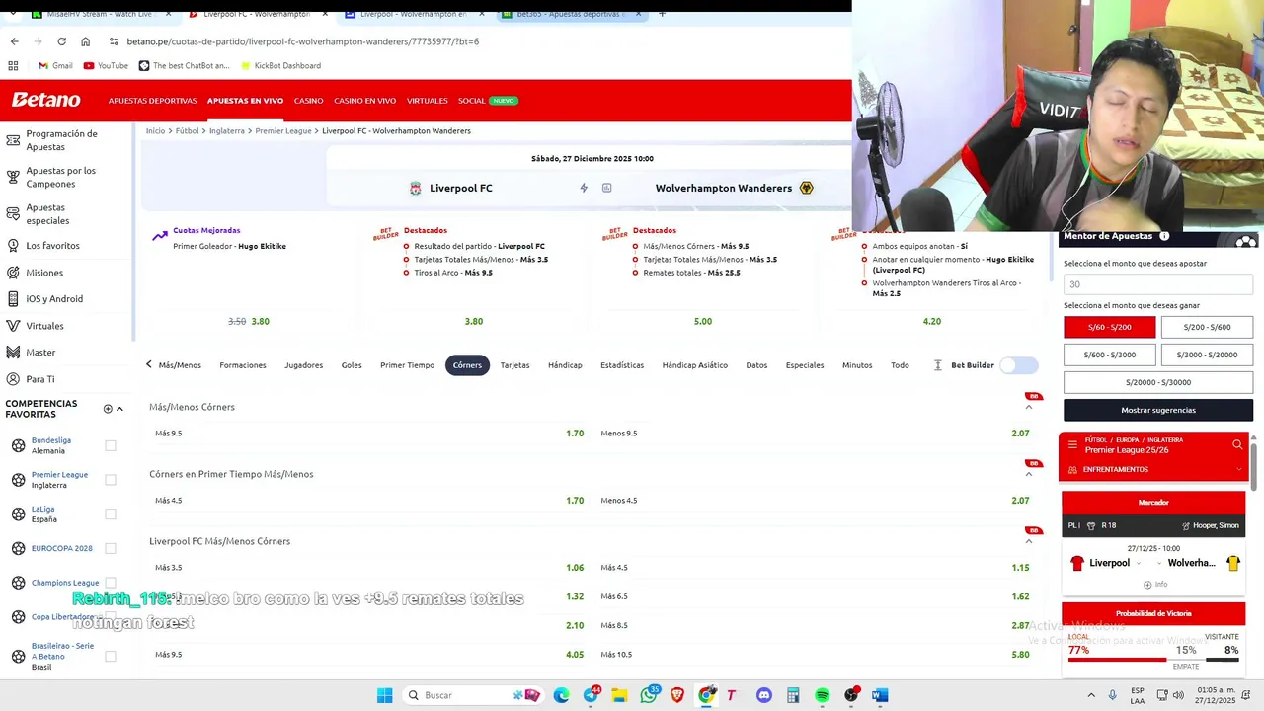Collapse the Más/Menos Córners market

tap(1029, 407)
